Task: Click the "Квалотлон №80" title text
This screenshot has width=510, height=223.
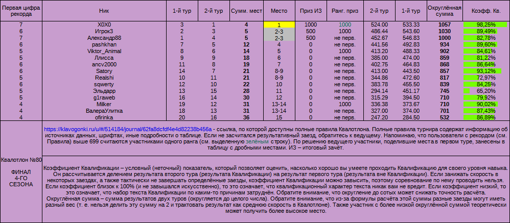Action: point(21,160)
